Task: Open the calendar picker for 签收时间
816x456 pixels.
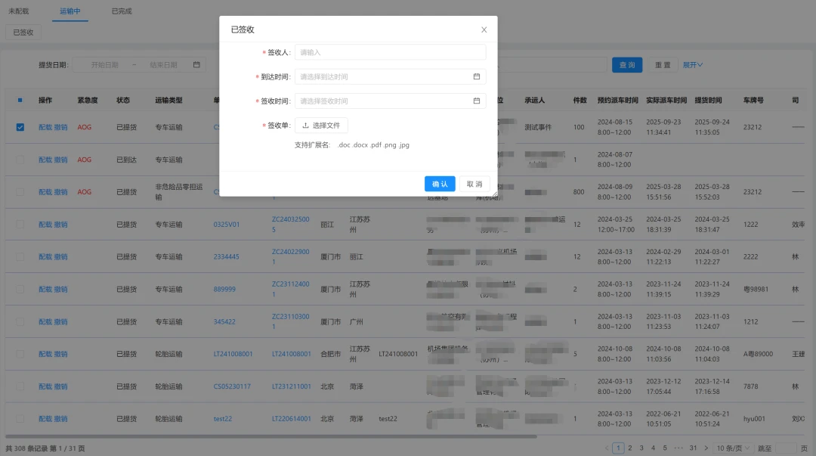Action: pyautogui.click(x=478, y=101)
